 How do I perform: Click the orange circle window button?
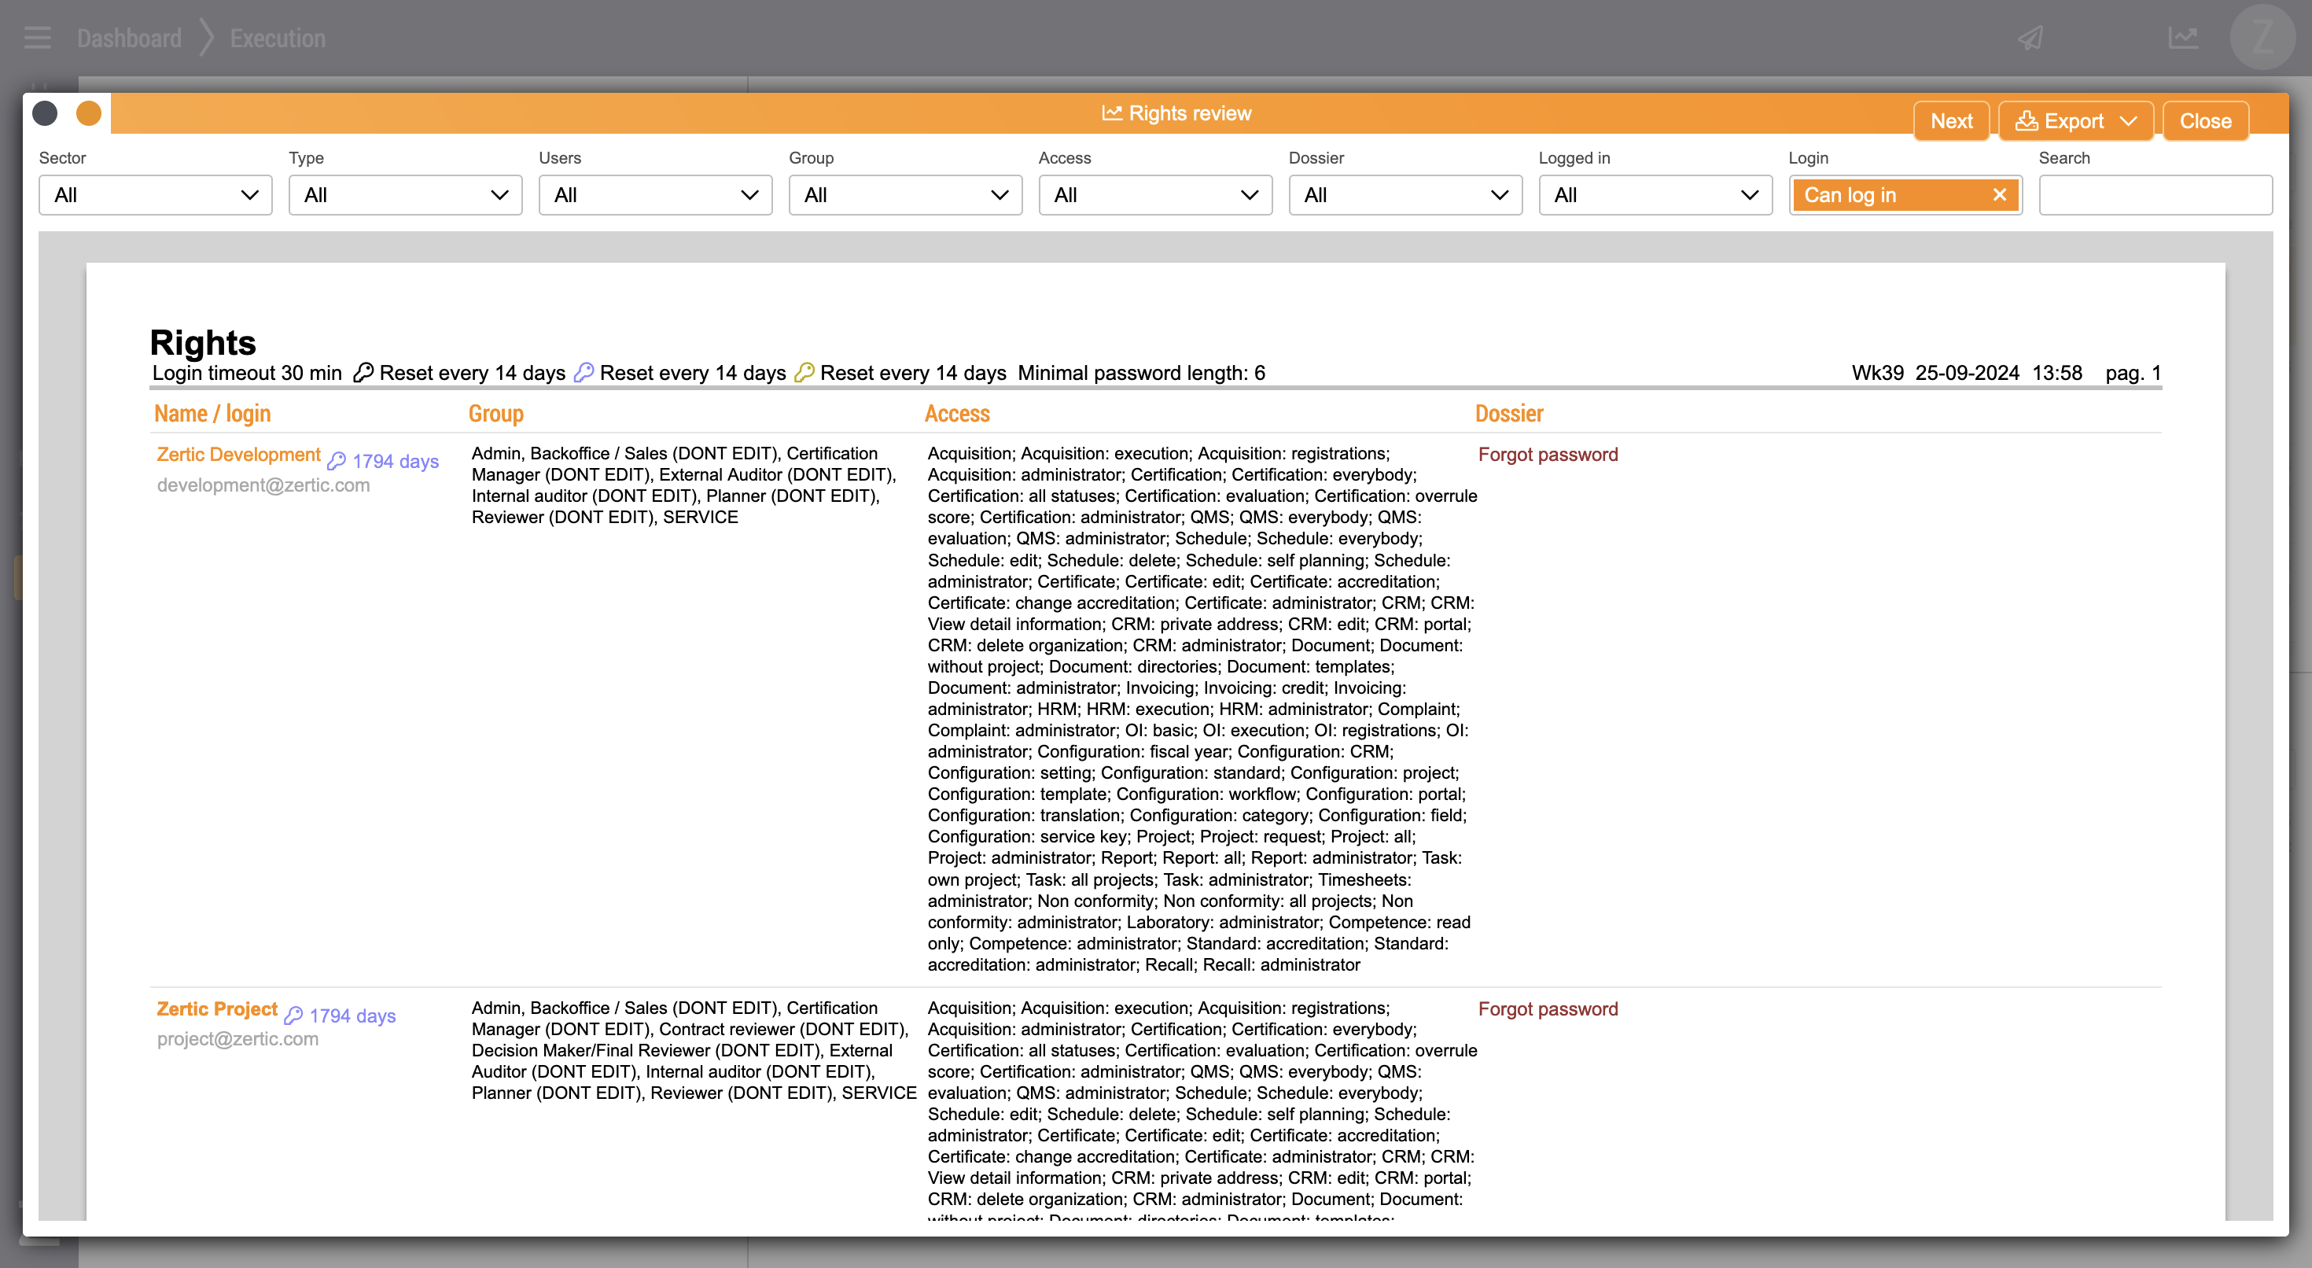[89, 113]
